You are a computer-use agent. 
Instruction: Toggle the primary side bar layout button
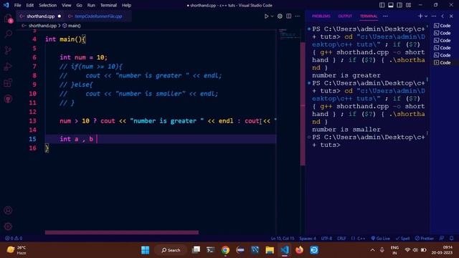tap(382, 5)
